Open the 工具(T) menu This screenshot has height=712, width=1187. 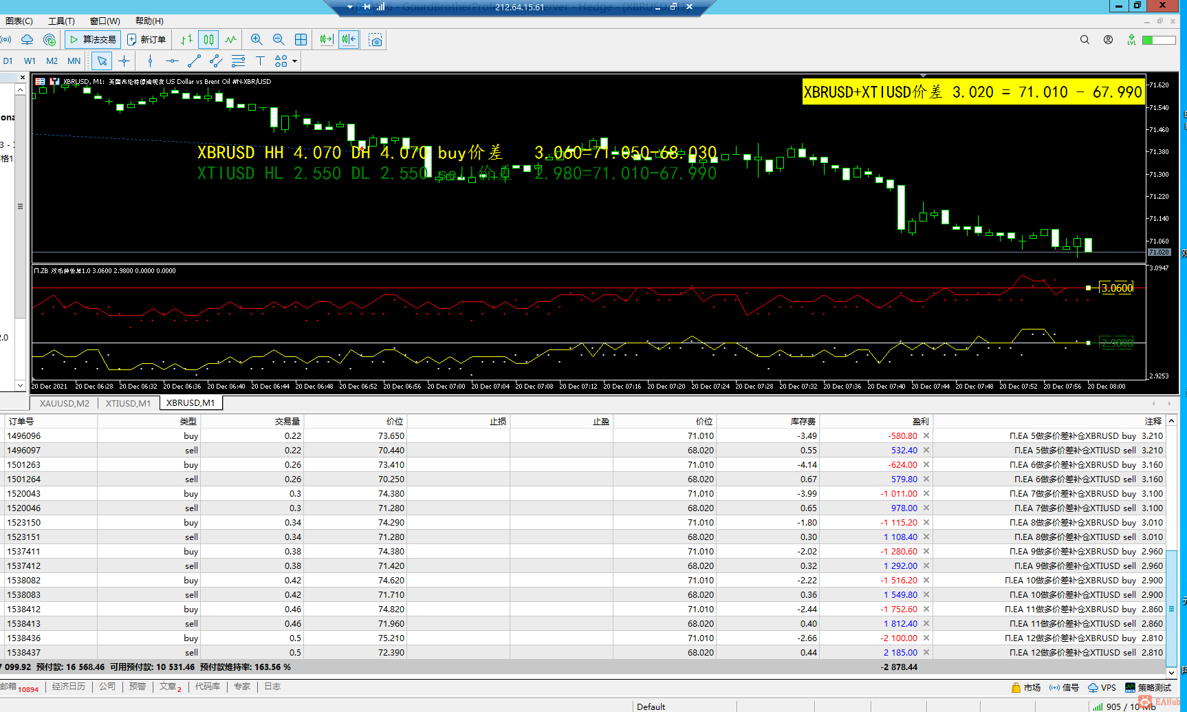click(x=61, y=21)
